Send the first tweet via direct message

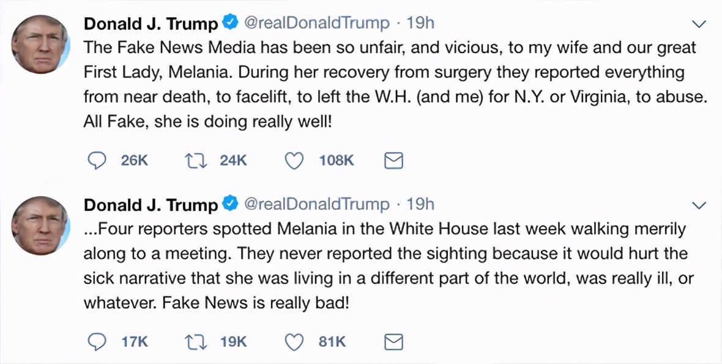pos(393,161)
